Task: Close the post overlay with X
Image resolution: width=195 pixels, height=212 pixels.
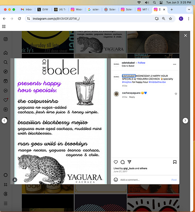Action: [186, 35]
